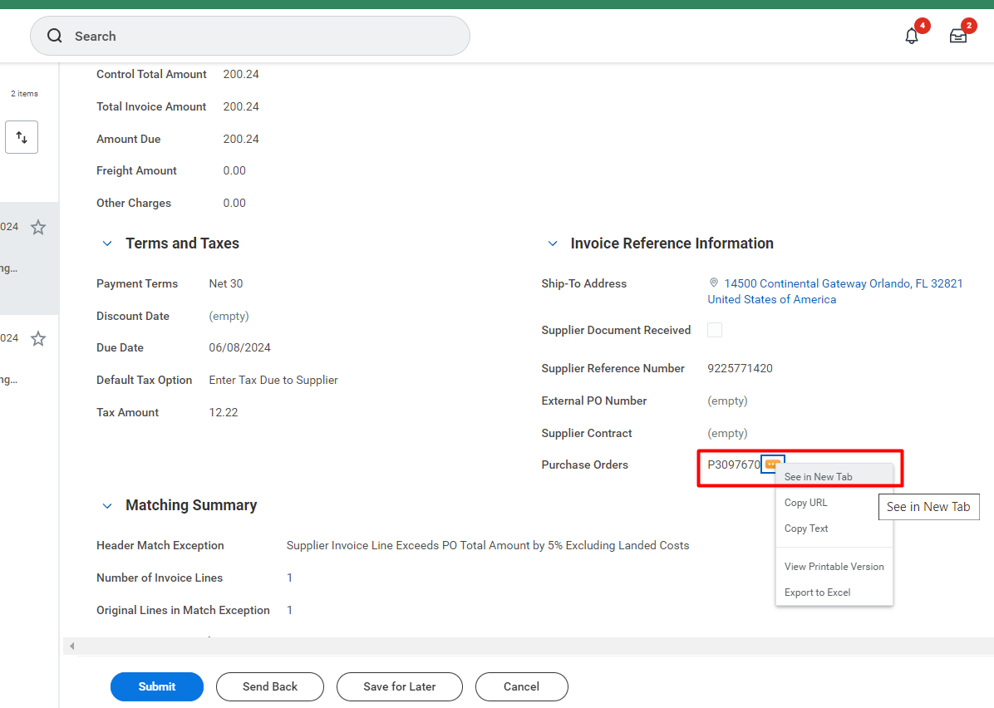Image resolution: width=994 pixels, height=708 pixels.
Task: Open the 14500 Continental Gateway address link
Action: click(x=843, y=283)
